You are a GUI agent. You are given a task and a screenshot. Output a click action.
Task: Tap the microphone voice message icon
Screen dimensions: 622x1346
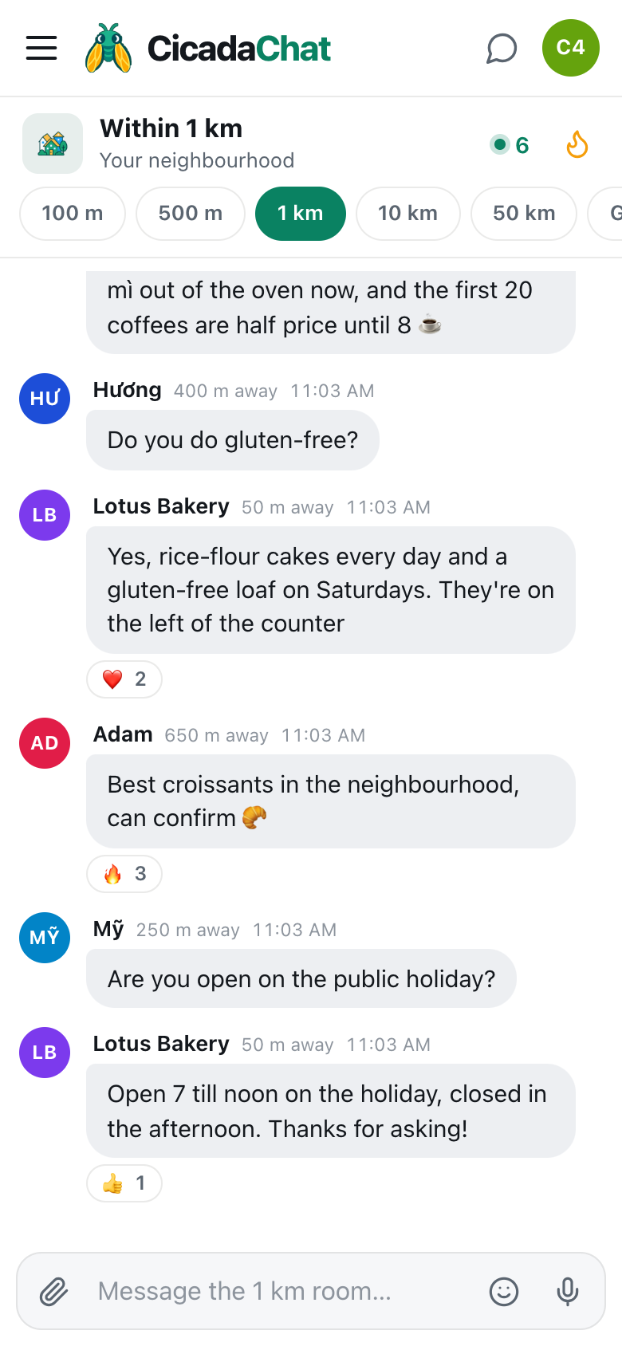[568, 1291]
